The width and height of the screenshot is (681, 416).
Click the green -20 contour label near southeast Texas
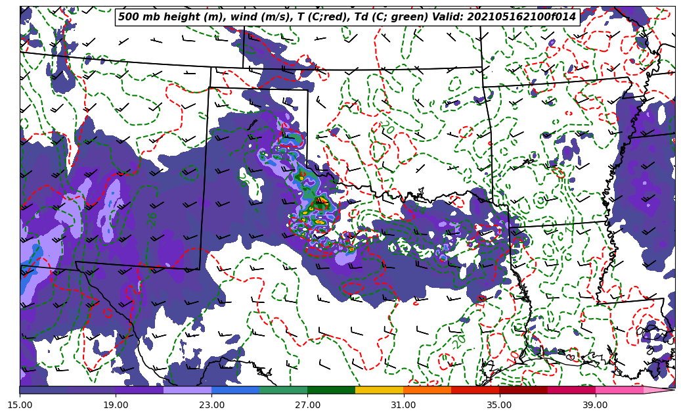[x=458, y=341]
